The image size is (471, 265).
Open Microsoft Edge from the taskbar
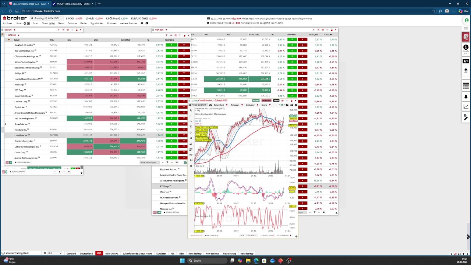[x=256, y=261]
